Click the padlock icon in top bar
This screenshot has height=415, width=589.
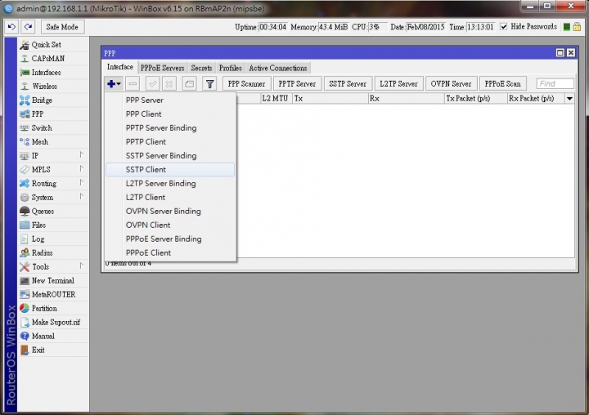(x=577, y=27)
